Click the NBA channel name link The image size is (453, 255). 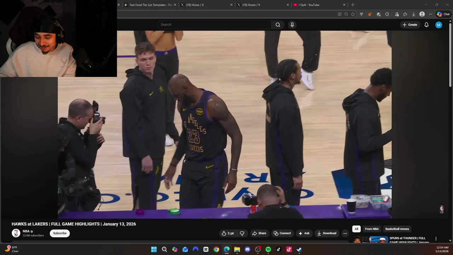pyautogui.click(x=26, y=231)
